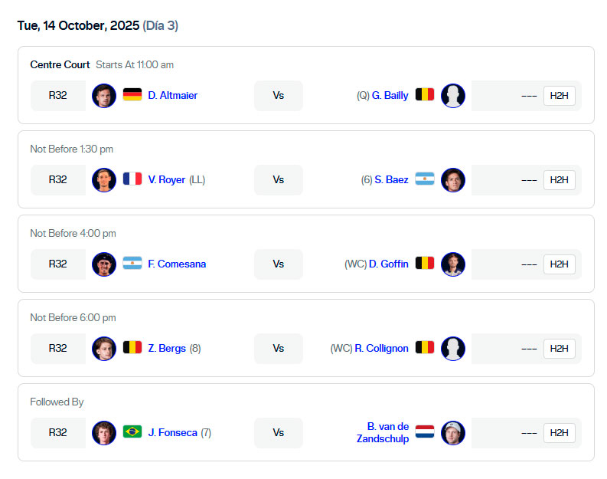Open the B. van de Zandschulp profile link
Screen dimensions: 607x479
point(383,433)
